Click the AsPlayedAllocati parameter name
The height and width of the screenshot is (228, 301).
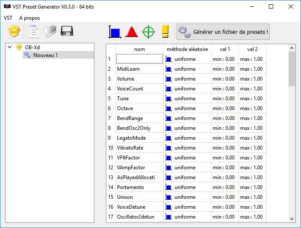(136, 177)
